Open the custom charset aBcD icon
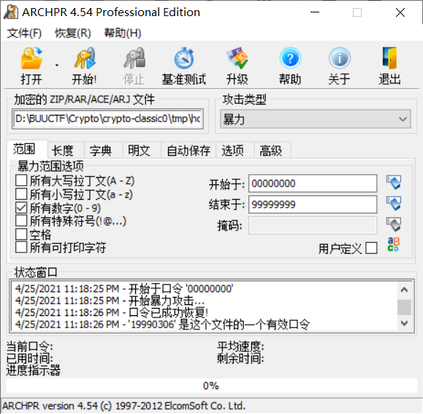This screenshot has width=423, height=414. pos(393,244)
